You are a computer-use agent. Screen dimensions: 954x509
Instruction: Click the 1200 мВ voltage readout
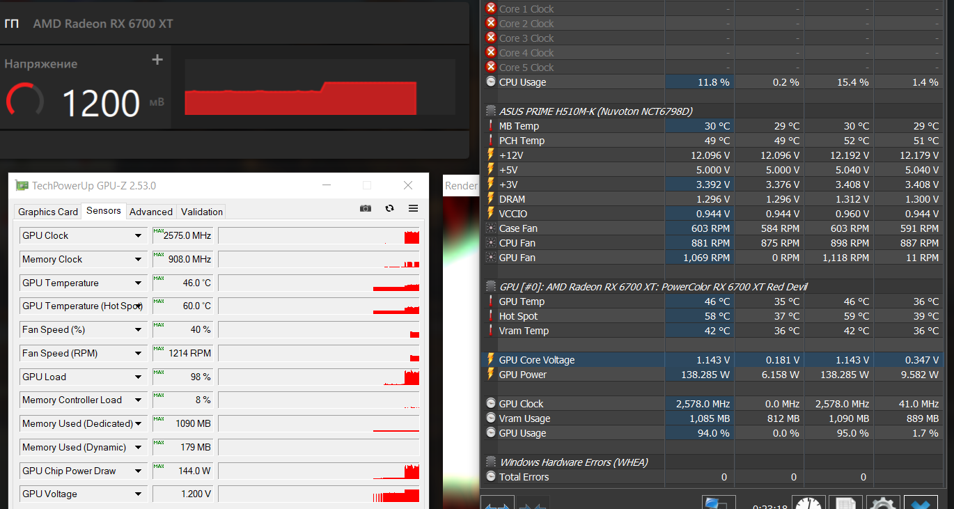(113, 103)
